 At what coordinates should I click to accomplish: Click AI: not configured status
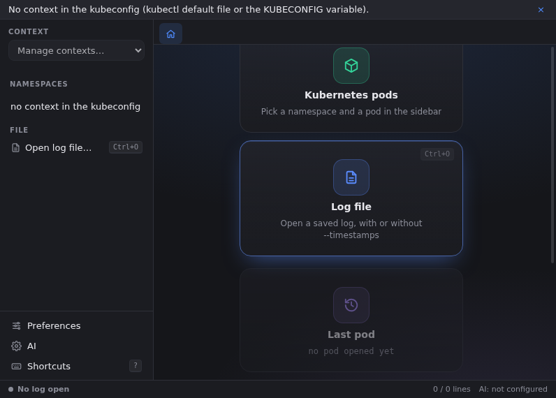point(513,389)
